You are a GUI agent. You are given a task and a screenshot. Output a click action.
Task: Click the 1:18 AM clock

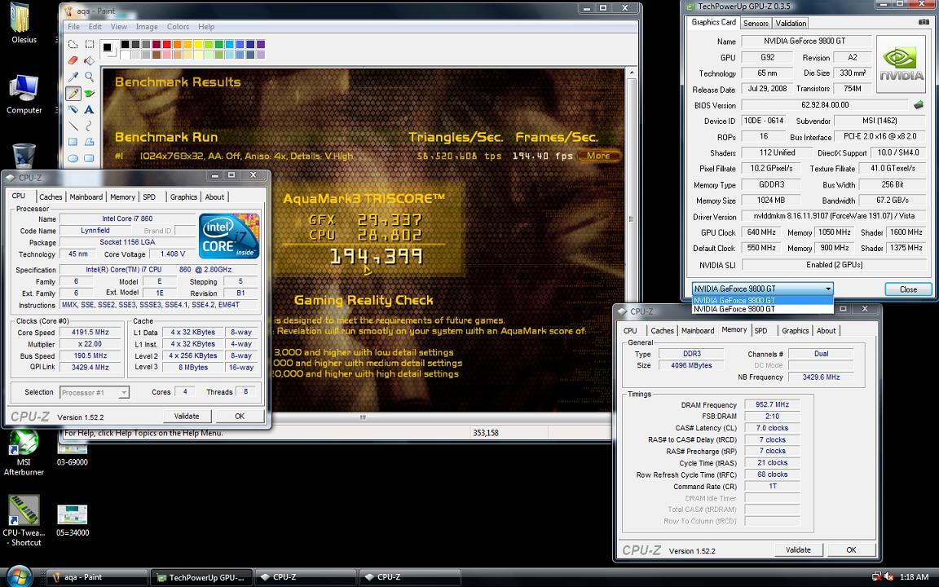click(x=915, y=577)
